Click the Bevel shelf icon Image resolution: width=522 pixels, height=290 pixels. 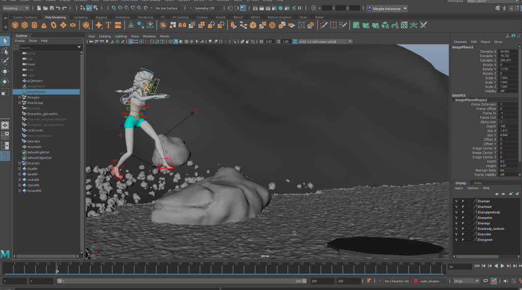click(253, 25)
